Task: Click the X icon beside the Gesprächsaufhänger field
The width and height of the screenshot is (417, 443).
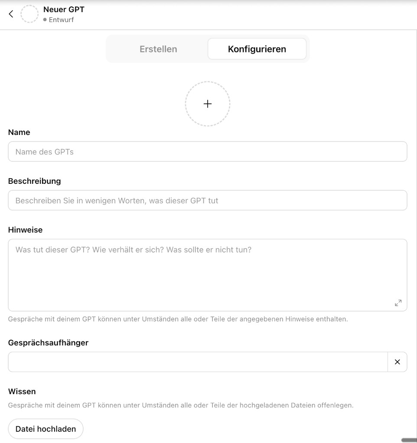Action: click(x=397, y=362)
